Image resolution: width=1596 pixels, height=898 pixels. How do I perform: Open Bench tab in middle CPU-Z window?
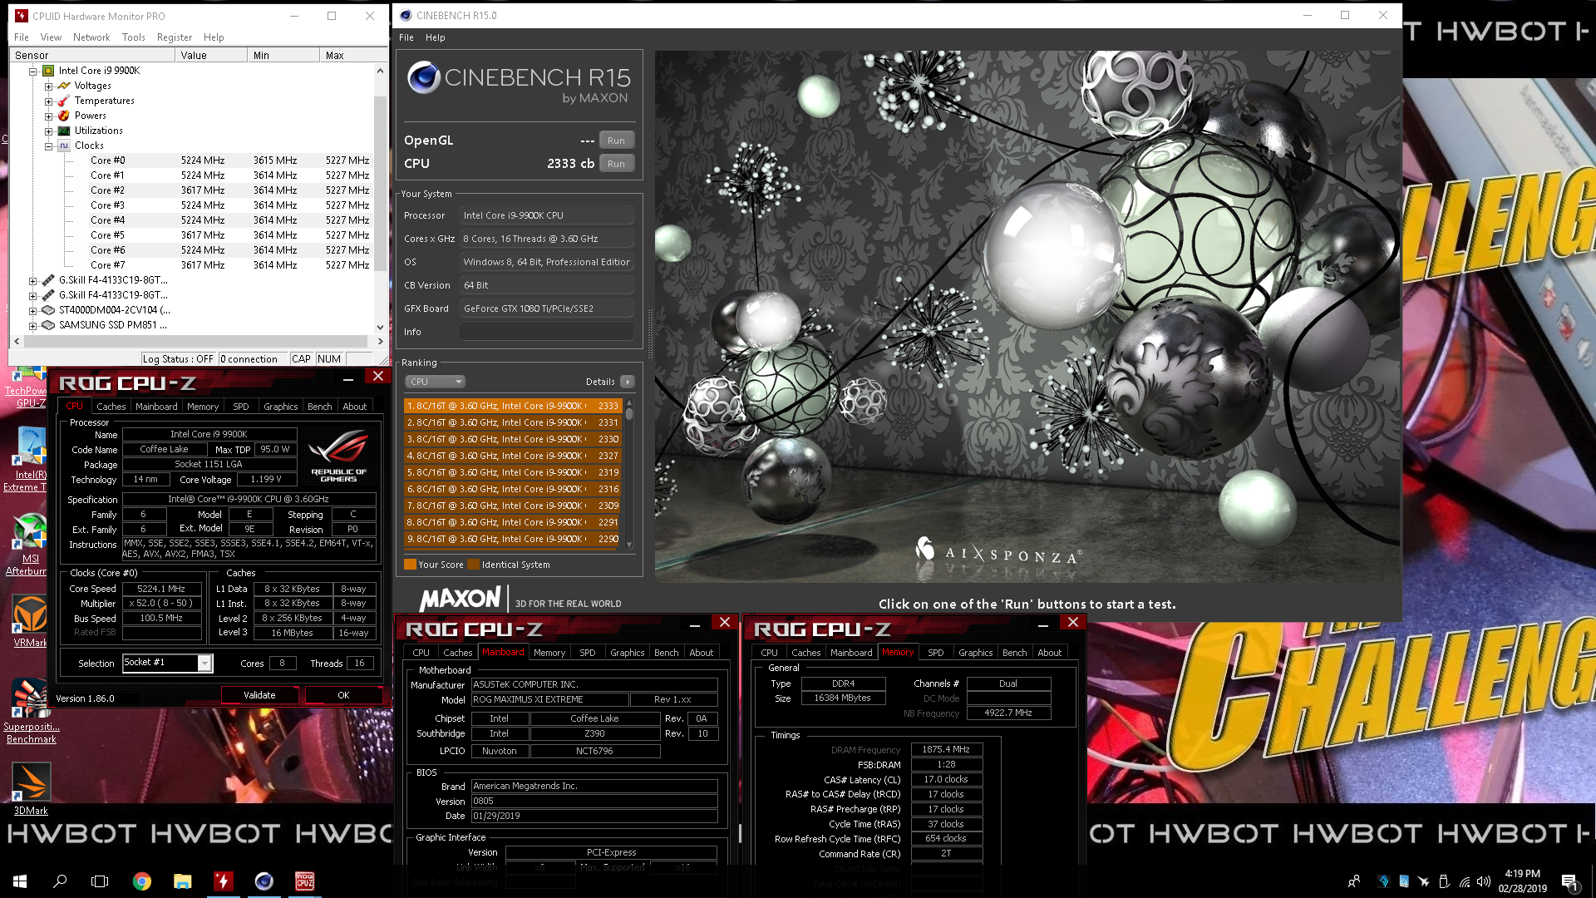666,653
